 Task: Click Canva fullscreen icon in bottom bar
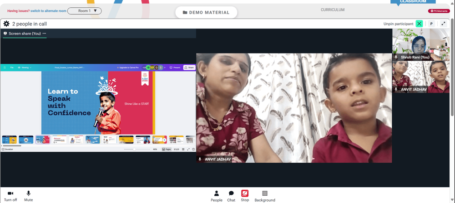188,149
